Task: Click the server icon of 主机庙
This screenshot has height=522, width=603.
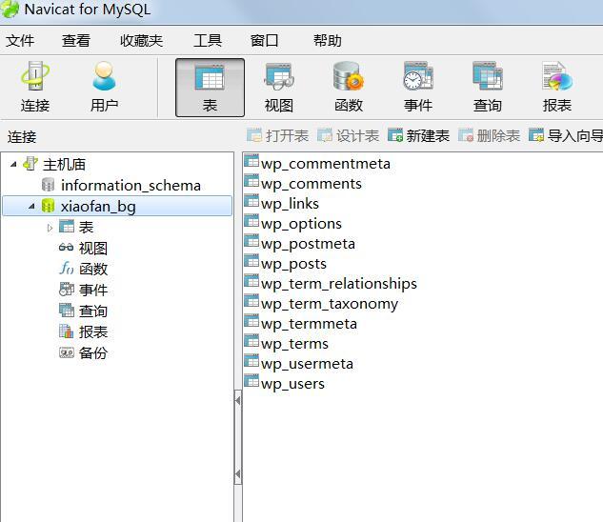Action: point(30,164)
